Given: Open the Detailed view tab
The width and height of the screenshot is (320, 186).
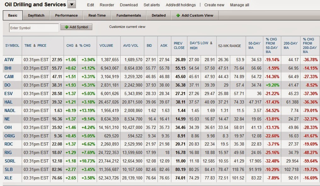Looking at the screenshot, I should (x=159, y=15).
